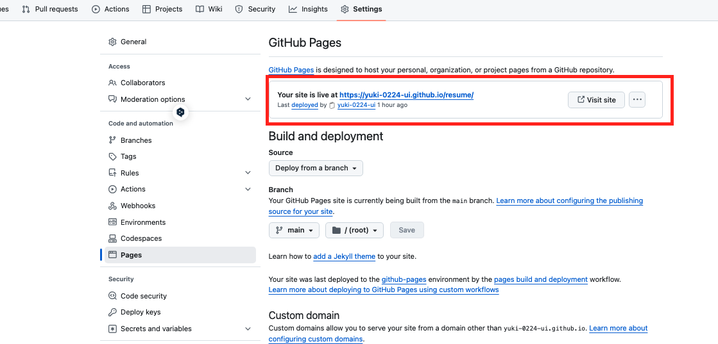This screenshot has height=344, width=718.
Task: Click the server icon next to Environments
Action: click(112, 222)
